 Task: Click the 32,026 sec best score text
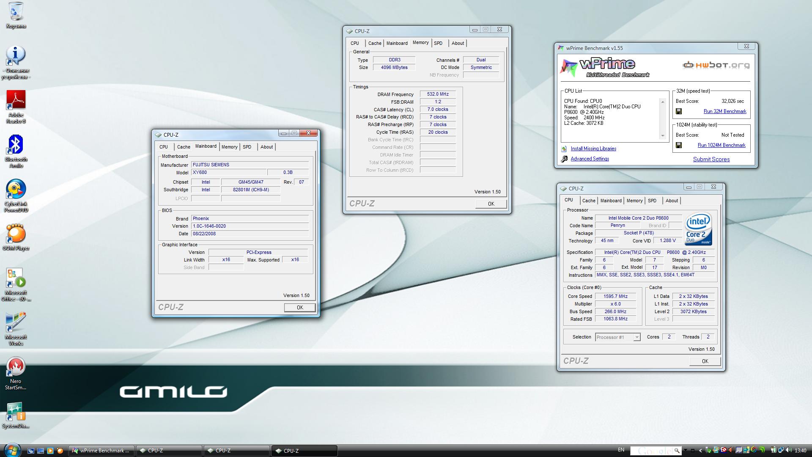732,101
